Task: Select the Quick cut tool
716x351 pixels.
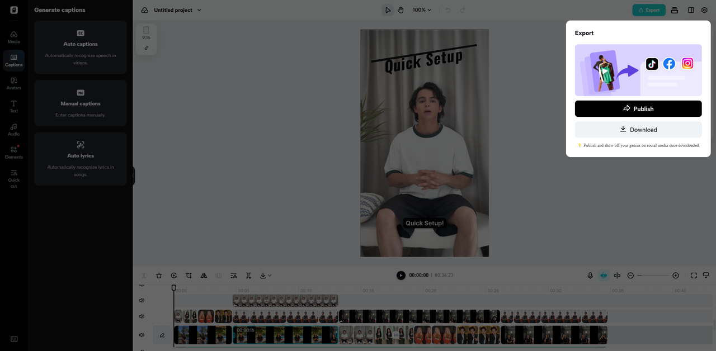Action: pyautogui.click(x=13, y=178)
